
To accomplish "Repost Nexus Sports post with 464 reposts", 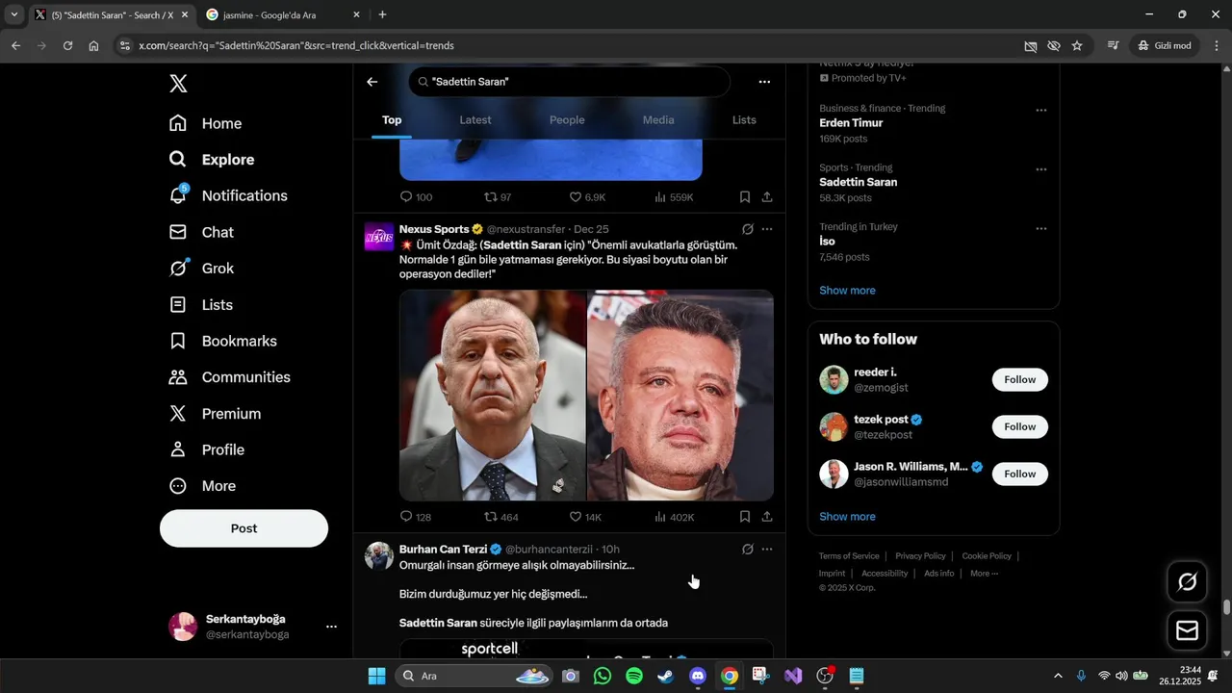I will pyautogui.click(x=500, y=517).
